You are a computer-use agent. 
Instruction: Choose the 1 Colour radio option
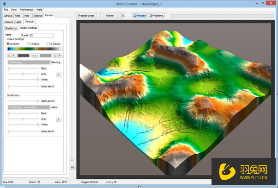click(29, 44)
